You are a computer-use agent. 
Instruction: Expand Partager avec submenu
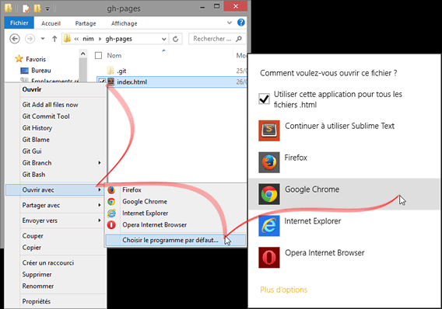click(100, 205)
